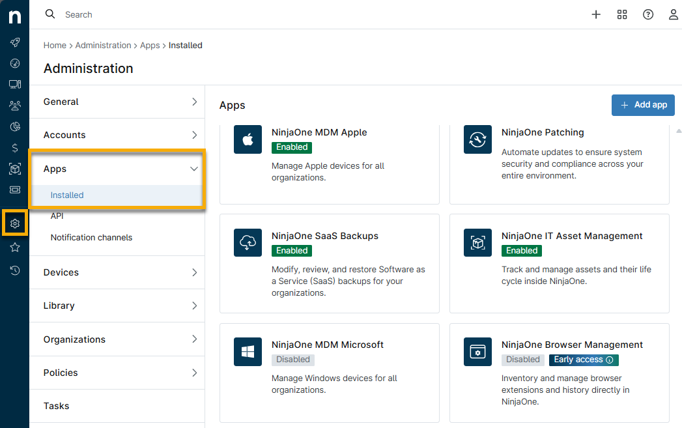Click the NinjaOne MDM Microsoft Windows icon

(x=248, y=351)
